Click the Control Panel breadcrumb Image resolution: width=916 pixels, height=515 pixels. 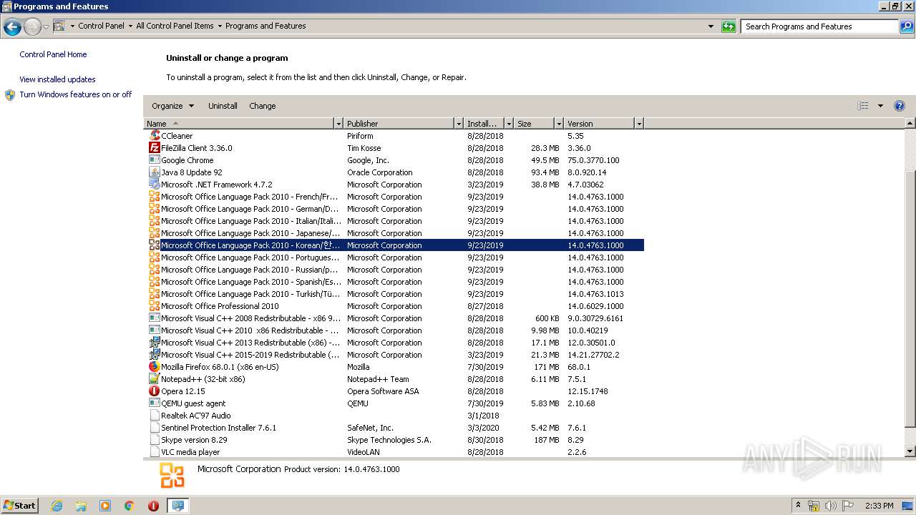101,26
